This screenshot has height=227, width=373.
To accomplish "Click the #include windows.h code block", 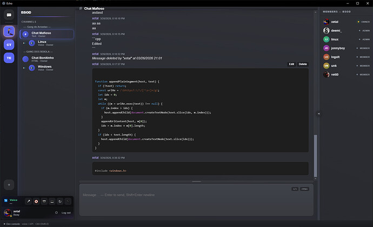I will 201,169.
